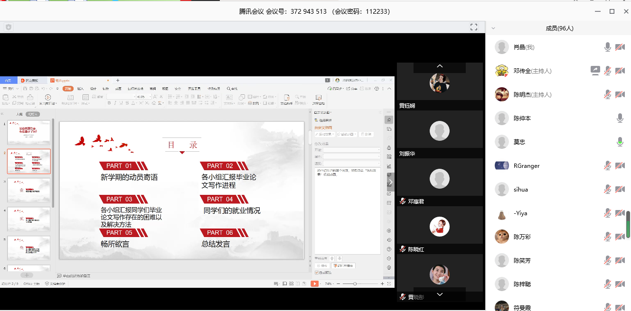The image size is (631, 311).
Task: Select the 开始 ribbon tab in WPS
Action: point(68,89)
